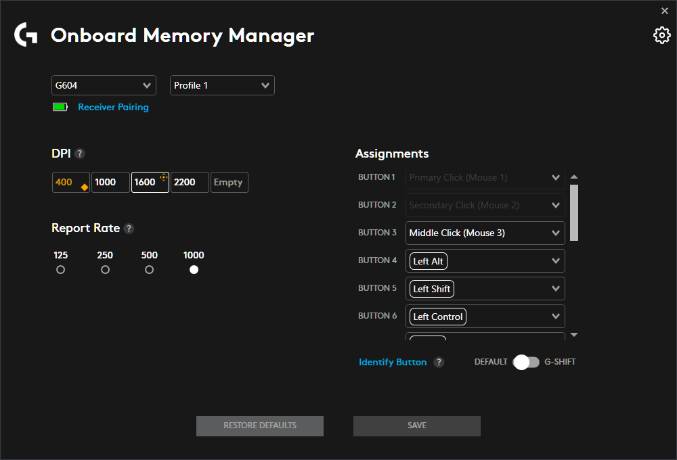The height and width of the screenshot is (460, 677).
Task: Click the green battery status icon
Action: pyautogui.click(x=60, y=107)
